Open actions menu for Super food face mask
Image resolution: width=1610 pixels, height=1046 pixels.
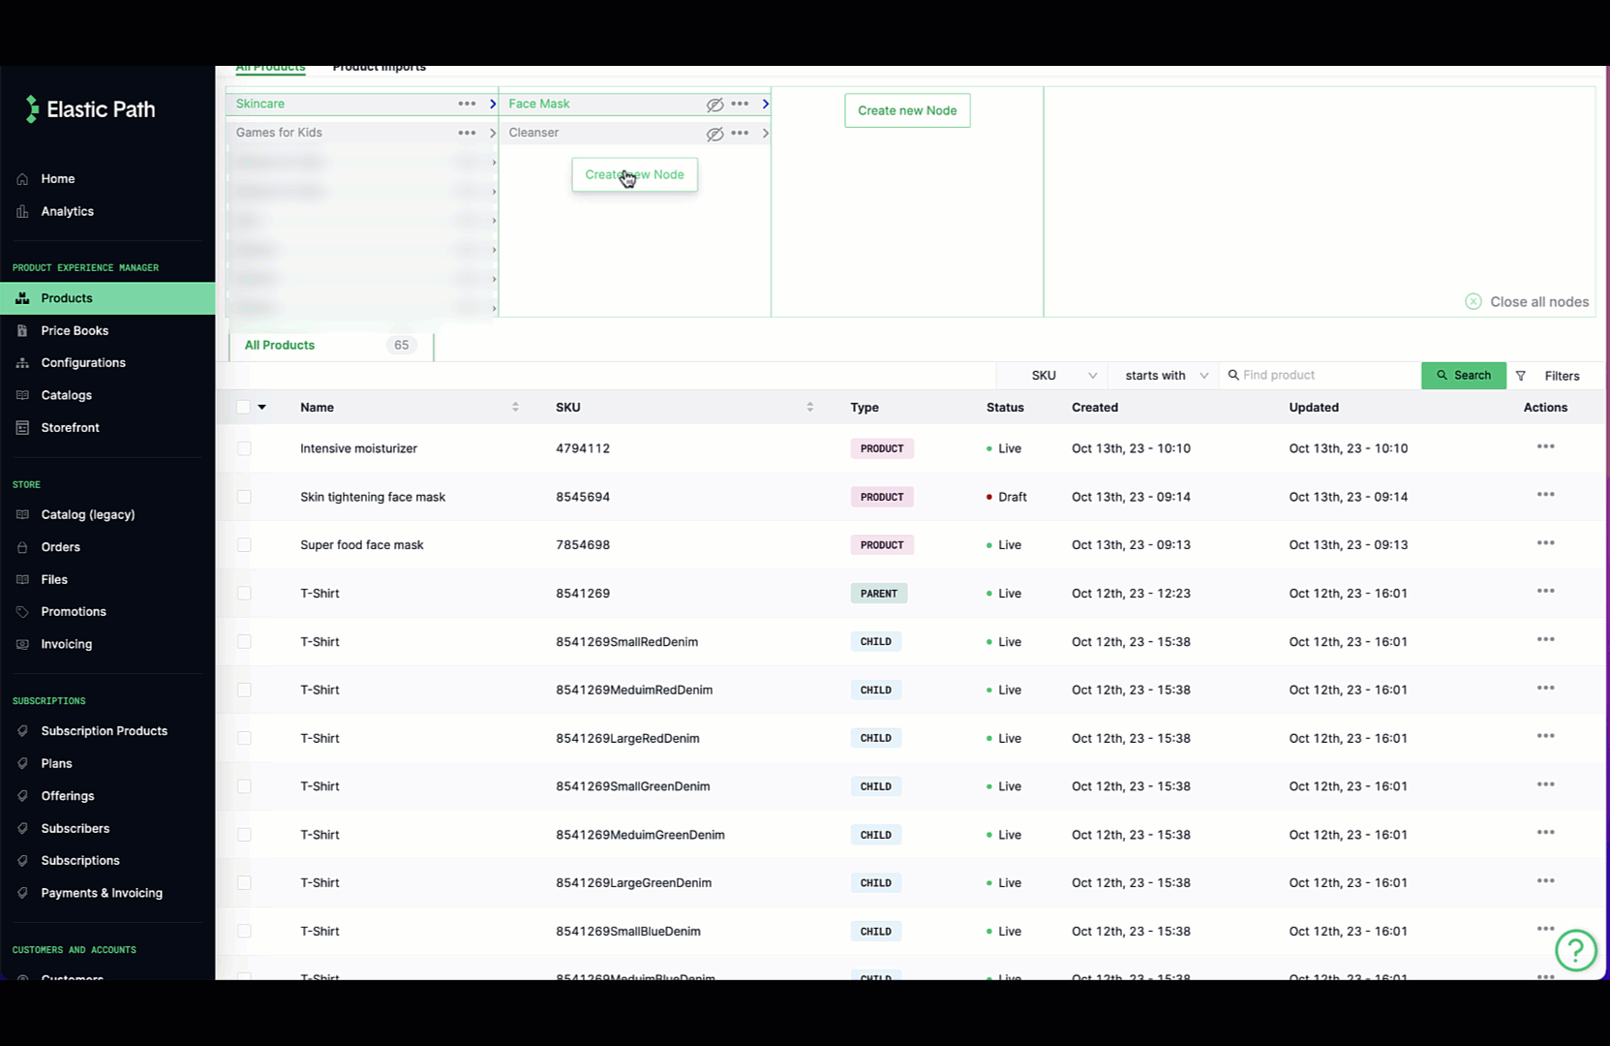1545,543
